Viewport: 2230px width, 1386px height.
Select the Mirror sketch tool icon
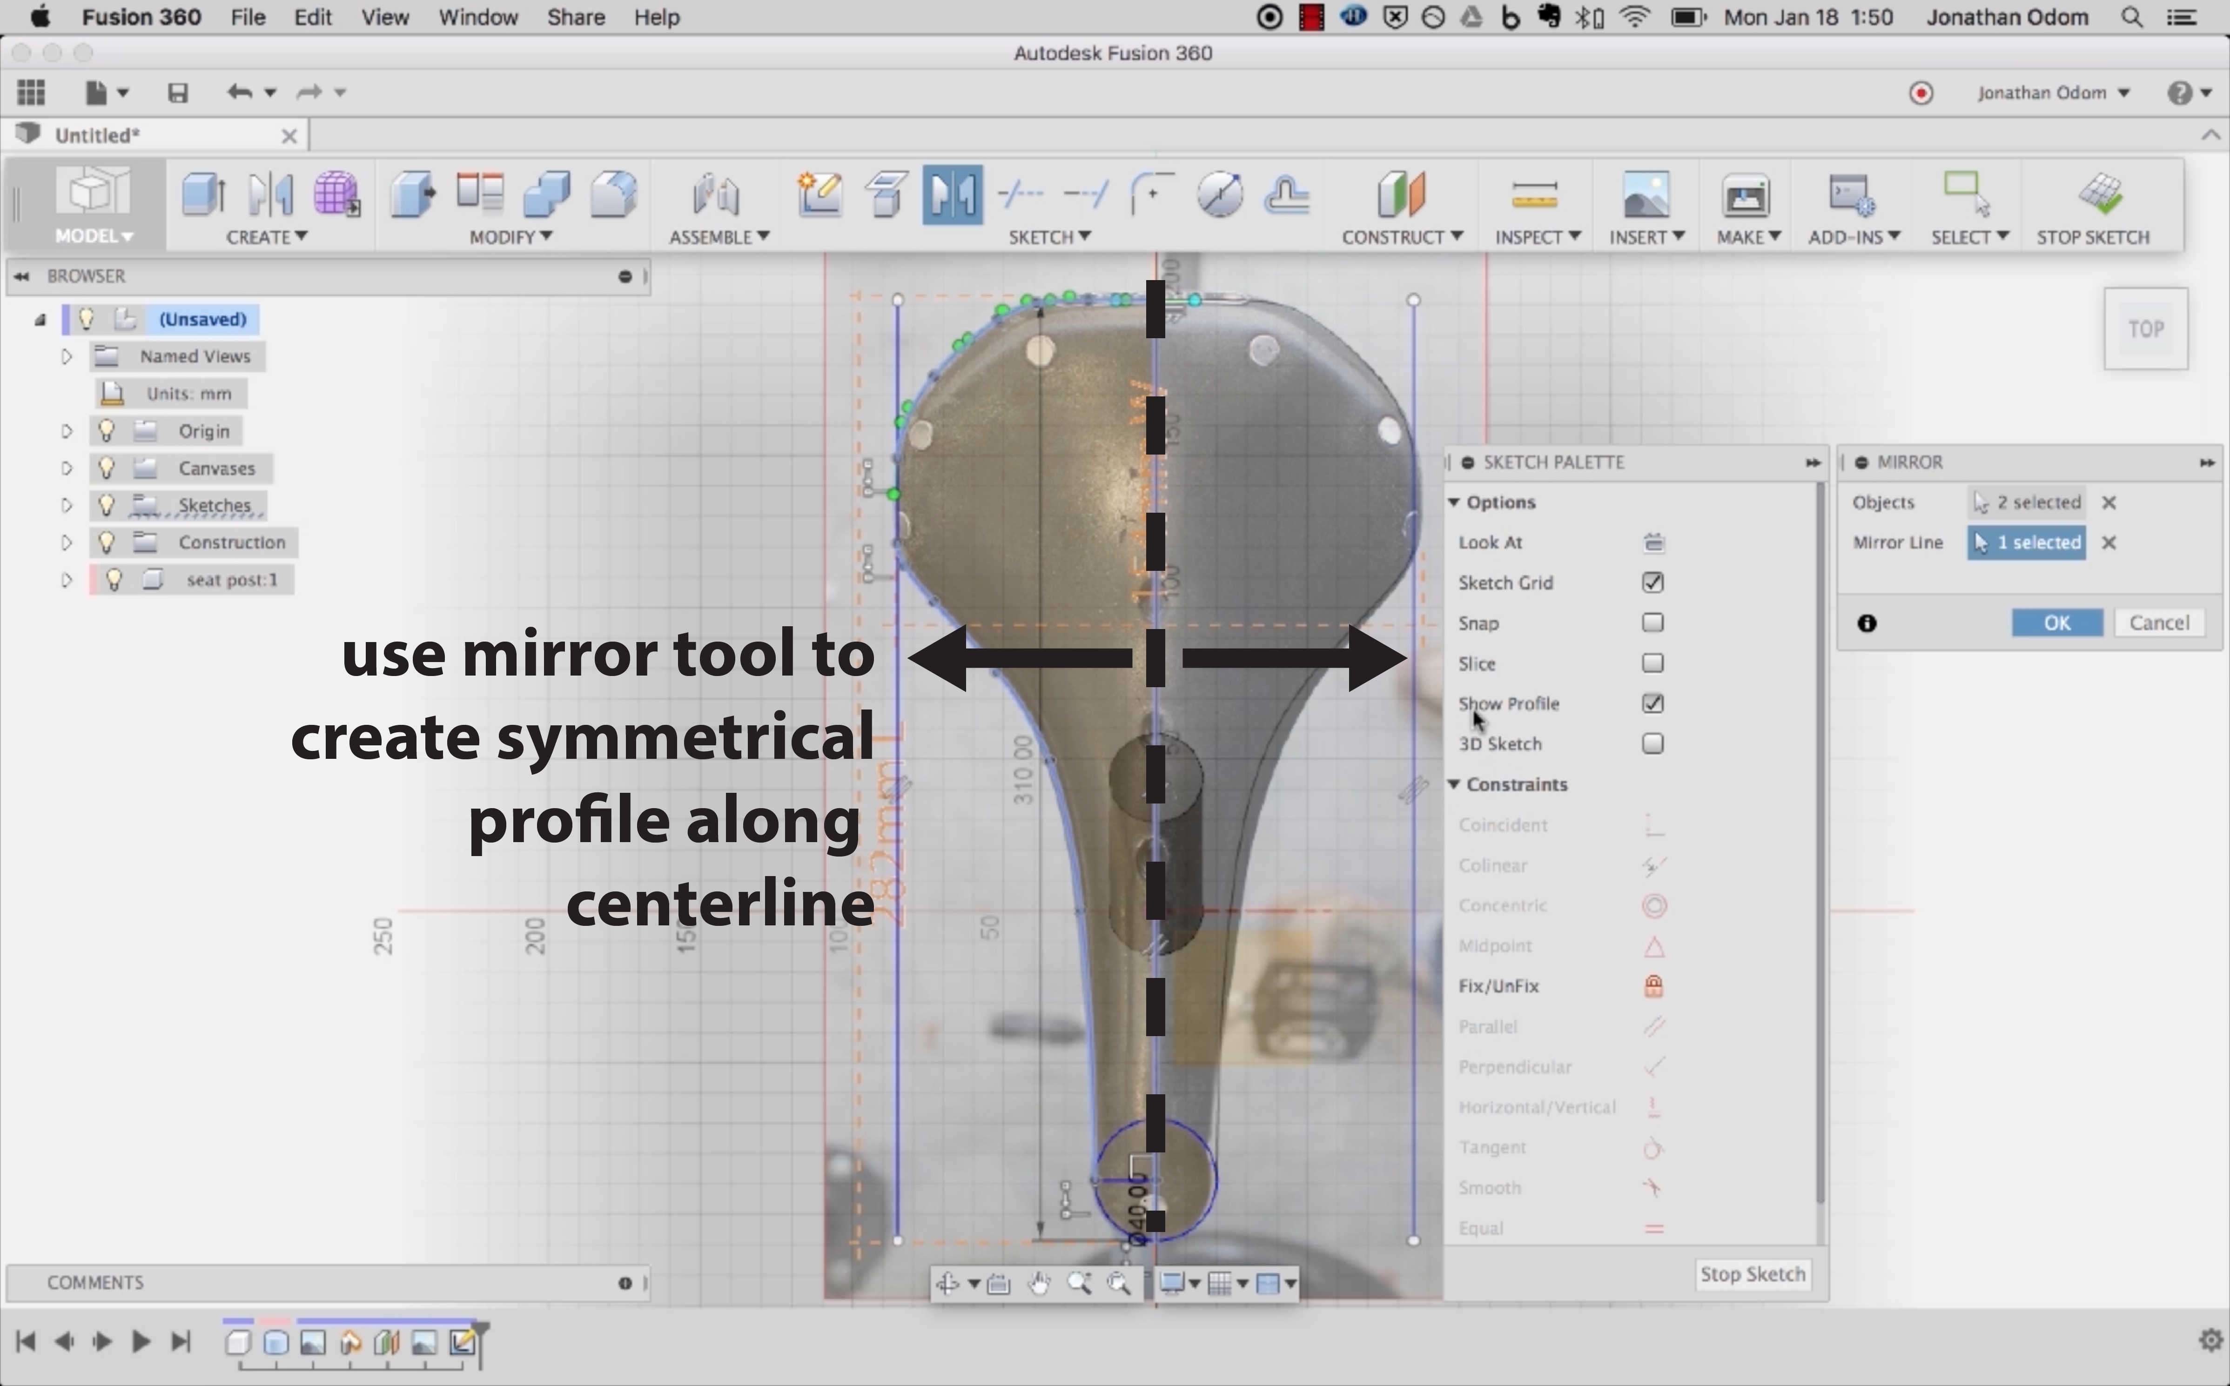[952, 194]
